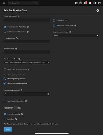Enable Replication from scratch checkbox

pos(54,26)
